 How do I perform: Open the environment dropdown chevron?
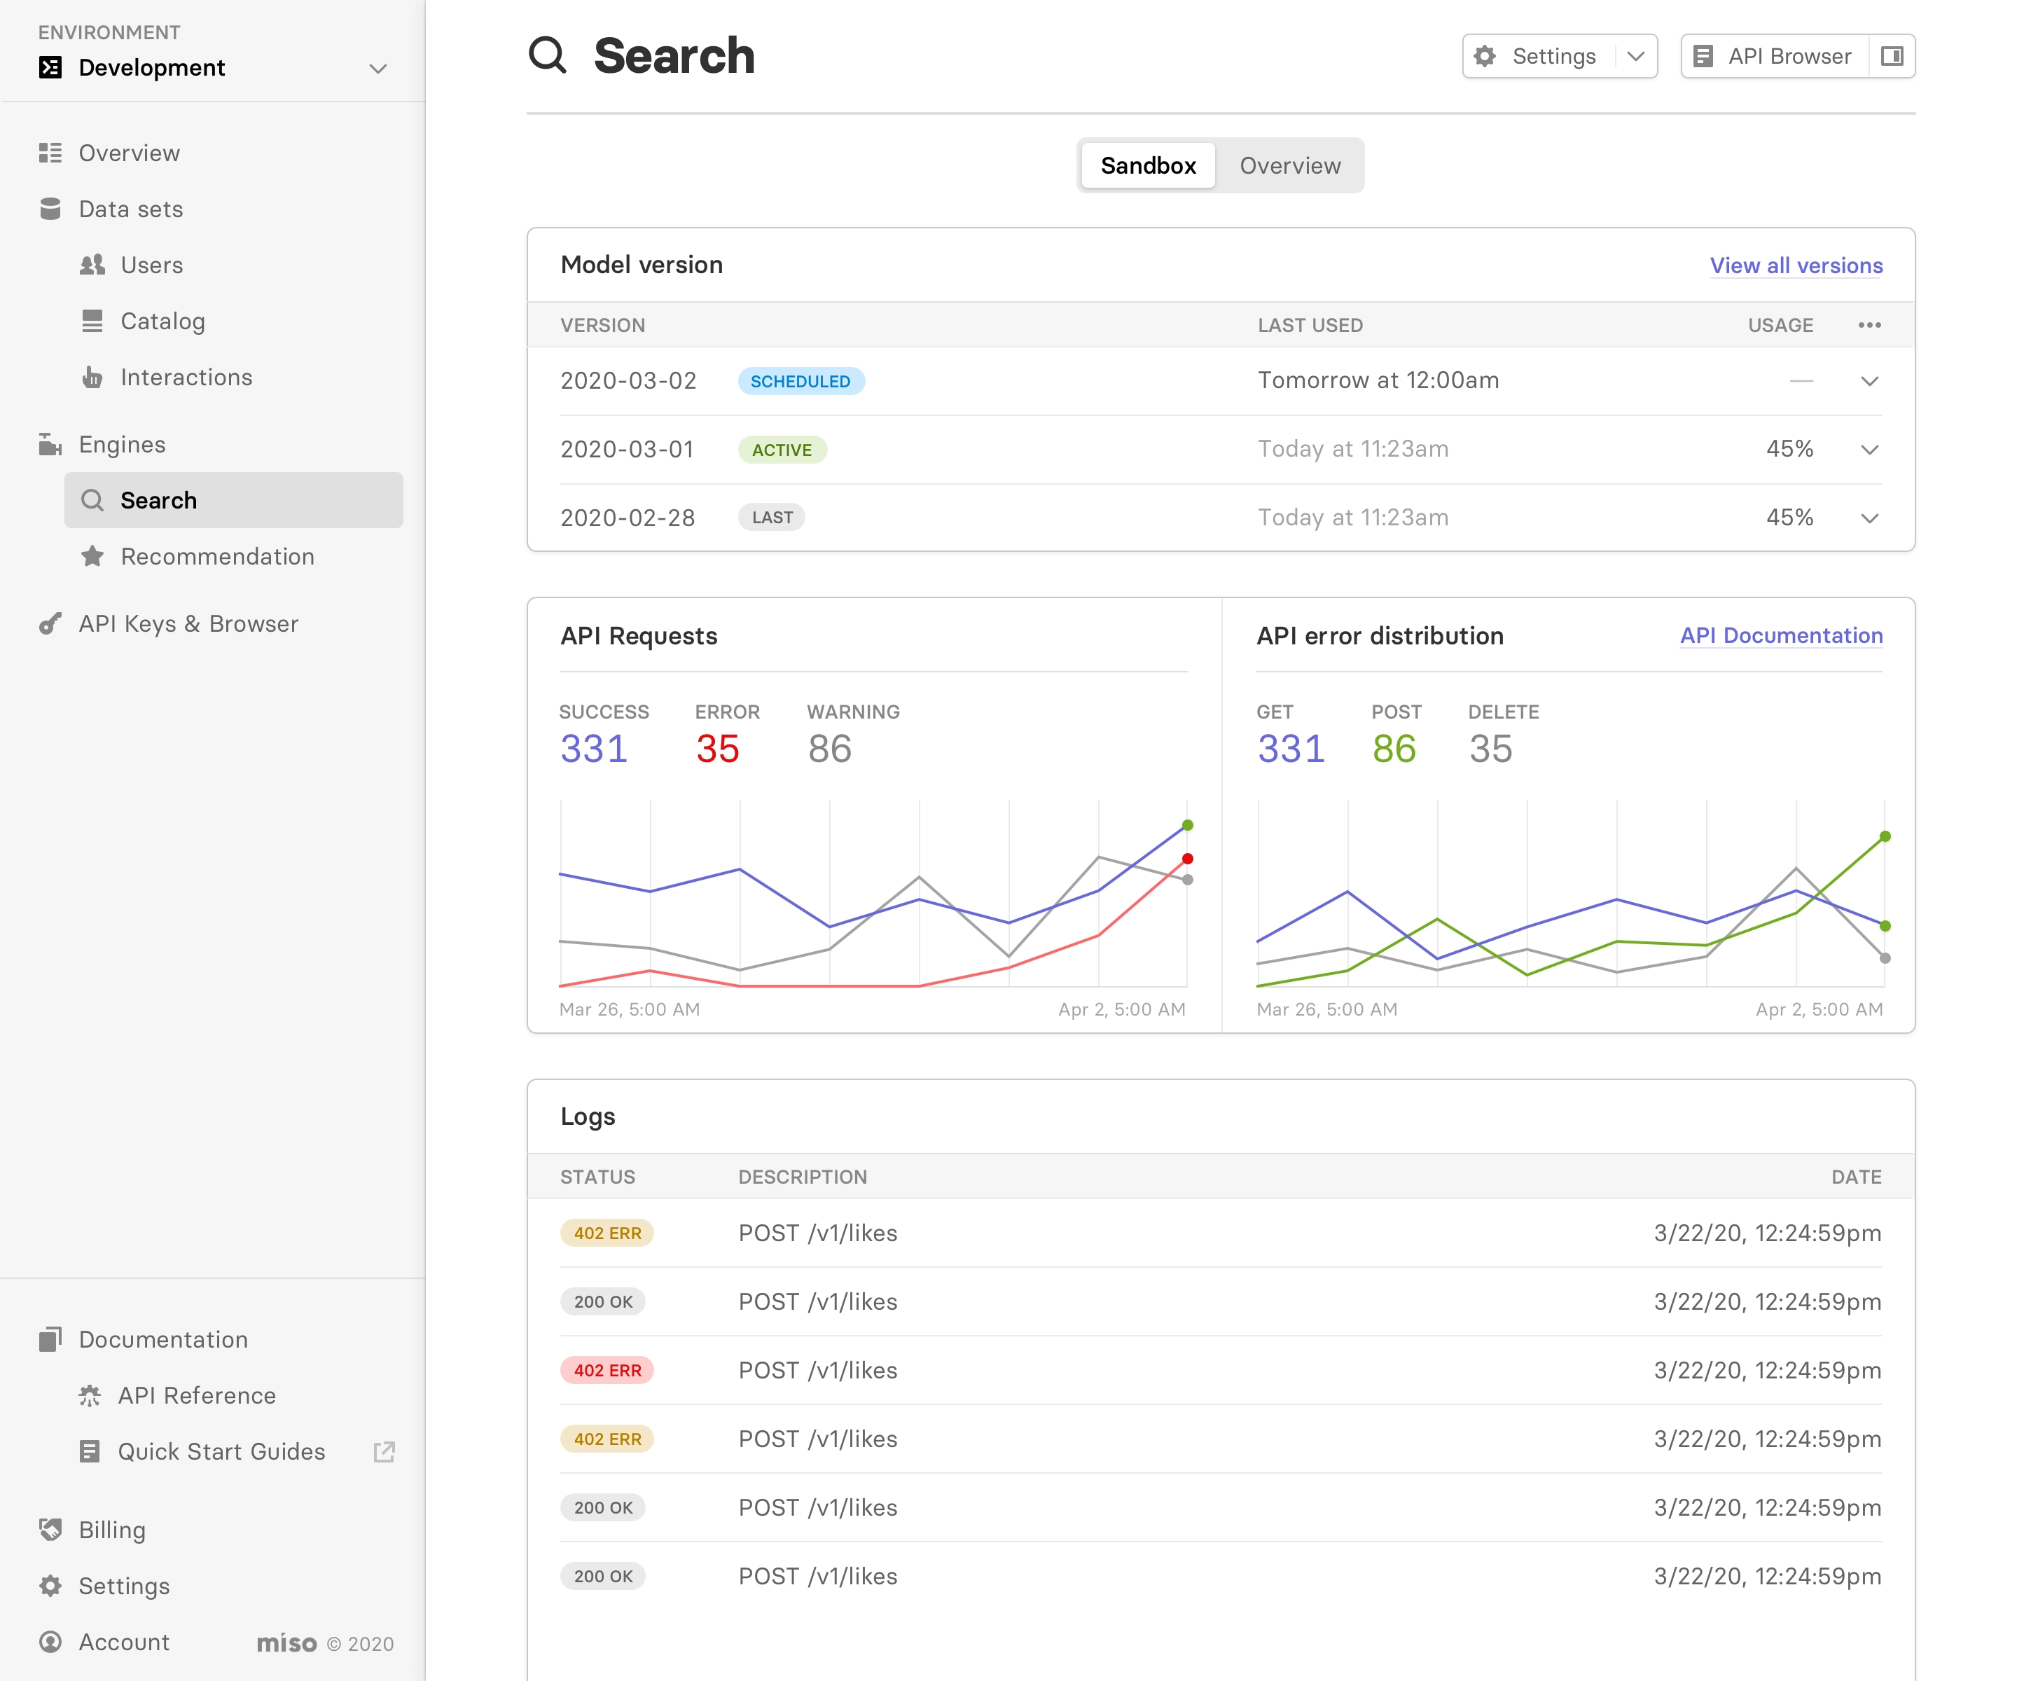(377, 68)
